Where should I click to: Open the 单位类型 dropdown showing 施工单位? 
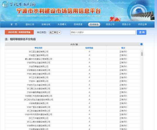(55, 32)
